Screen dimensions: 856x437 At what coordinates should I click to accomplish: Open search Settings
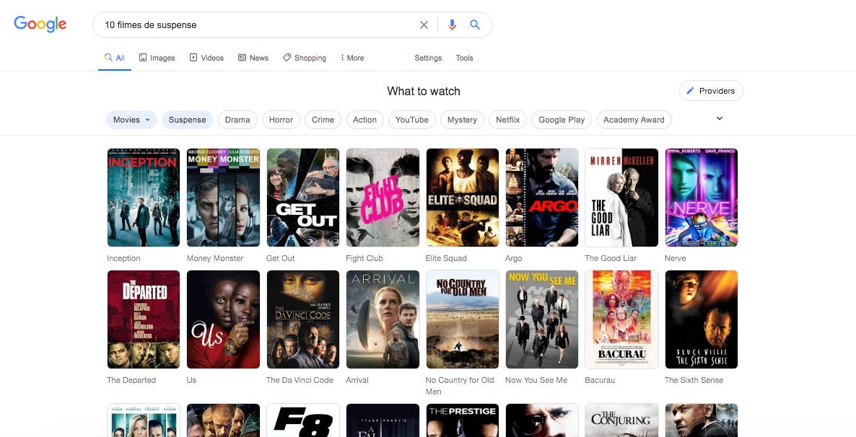428,58
